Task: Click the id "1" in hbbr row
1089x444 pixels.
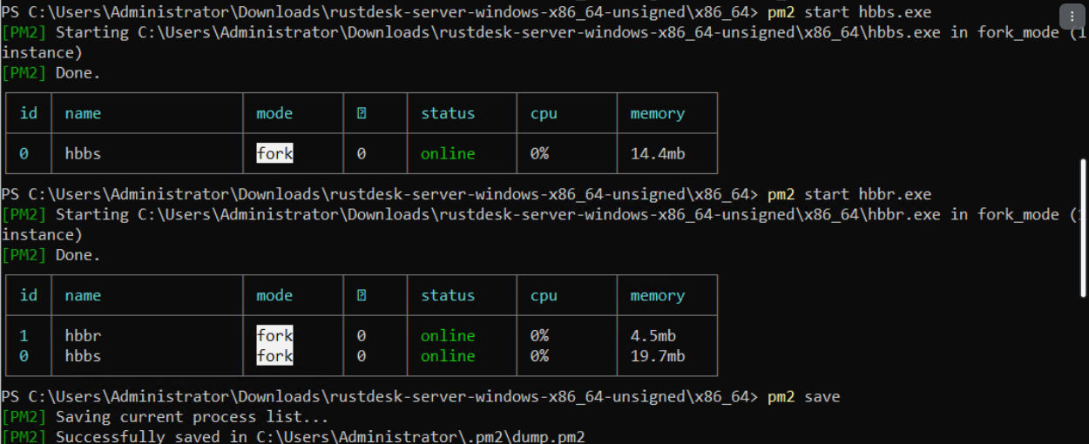Action: coord(24,335)
